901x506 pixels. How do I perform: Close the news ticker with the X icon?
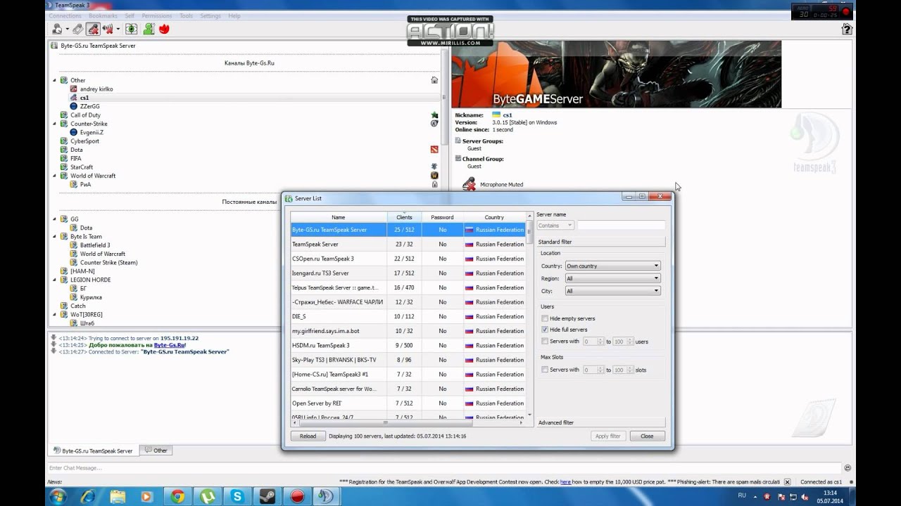click(787, 482)
